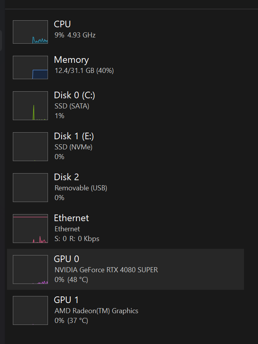Click the Disk 2 removable drive graph

click(x=30, y=188)
